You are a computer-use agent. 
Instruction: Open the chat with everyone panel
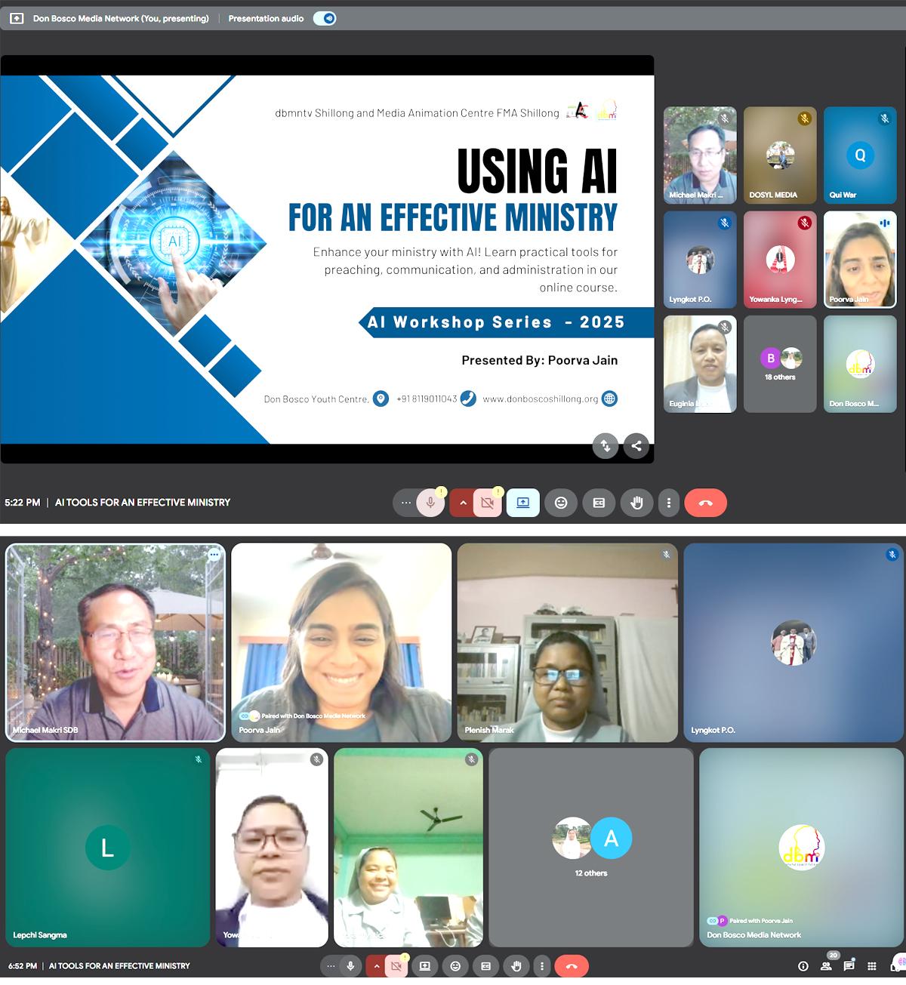tap(849, 965)
